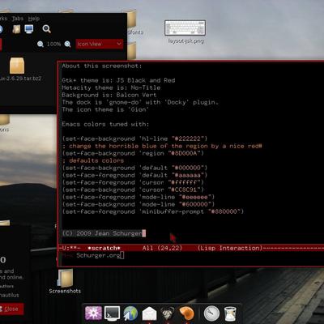Zoom in with the plus magnifier icon
Image resolution: width=324 pixels, height=324 pixels.
pyautogui.click(x=67, y=44)
